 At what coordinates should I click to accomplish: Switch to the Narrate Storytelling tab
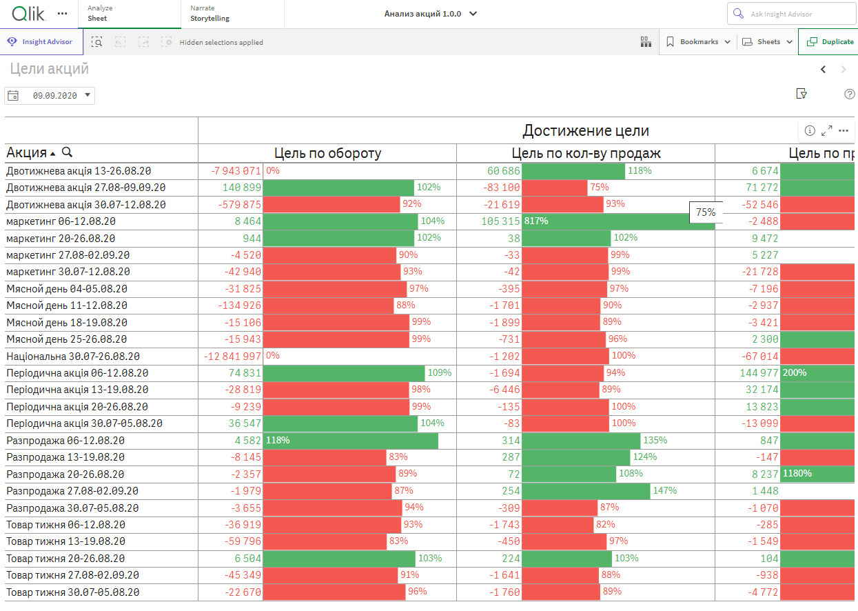232,14
